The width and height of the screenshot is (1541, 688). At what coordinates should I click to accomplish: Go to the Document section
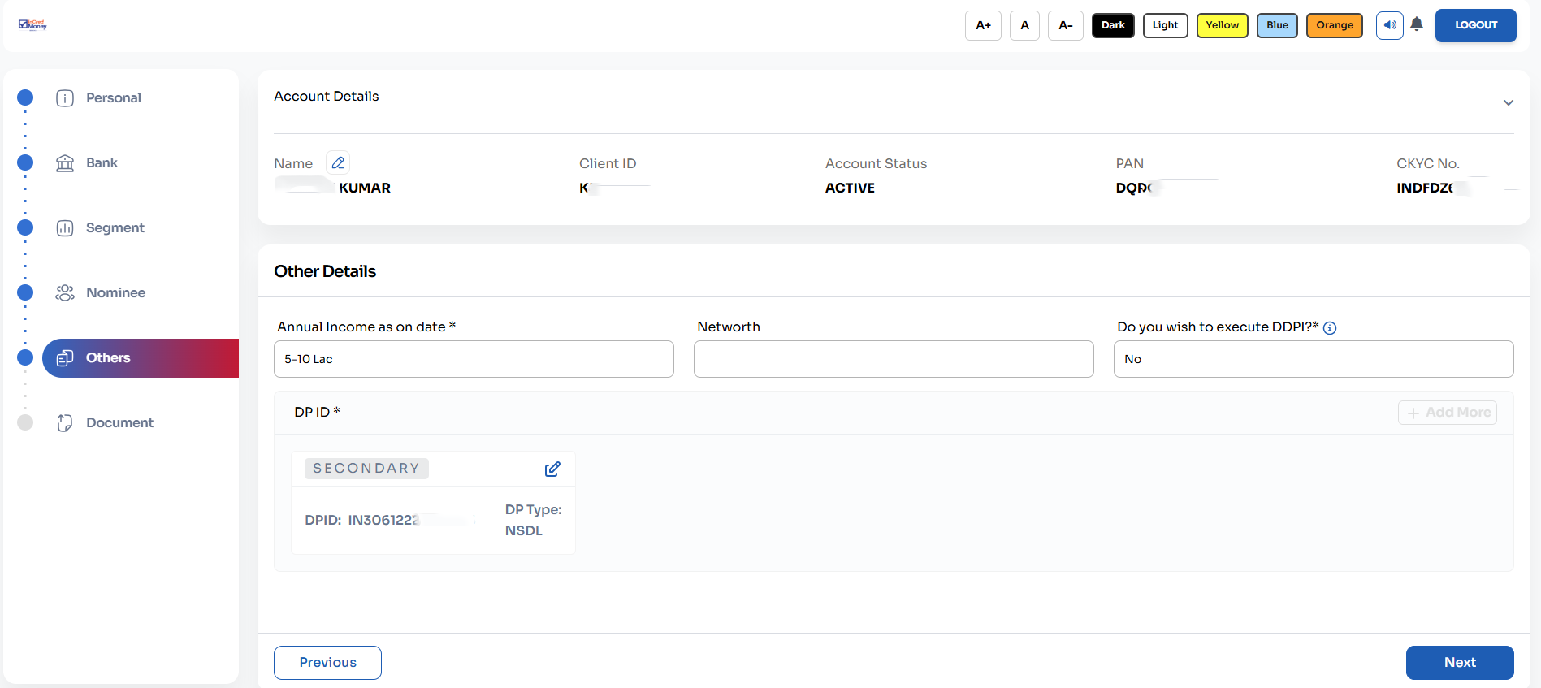click(x=119, y=423)
